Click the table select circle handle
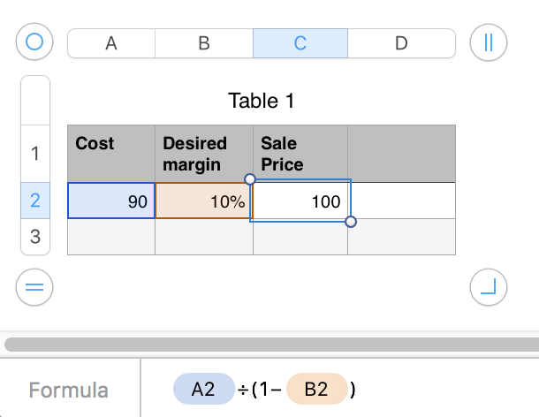 point(35,42)
